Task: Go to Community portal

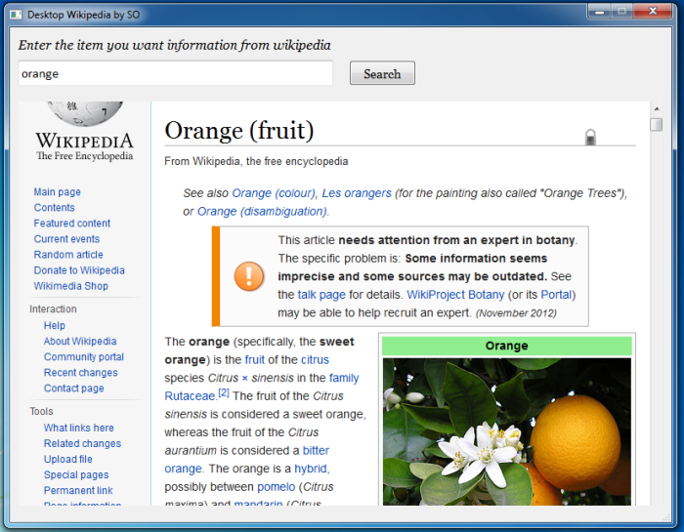Action: [84, 357]
